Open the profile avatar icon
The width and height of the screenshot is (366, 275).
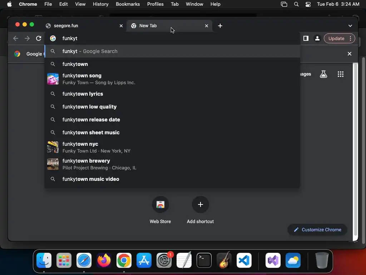(317, 38)
